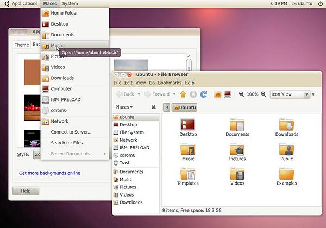This screenshot has height=228, width=326.
Task: Select the Theme tab in Appearance window
Action: [22, 45]
